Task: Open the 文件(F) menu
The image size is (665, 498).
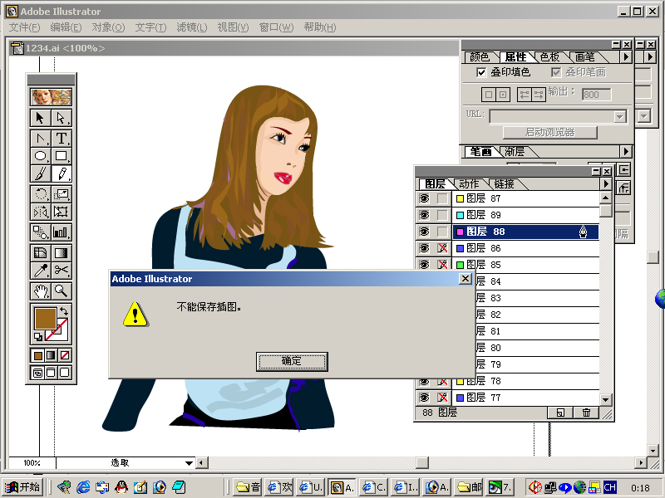Action: click(24, 27)
